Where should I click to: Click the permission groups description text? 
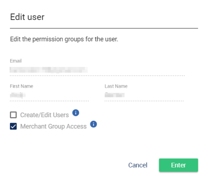click(64, 39)
